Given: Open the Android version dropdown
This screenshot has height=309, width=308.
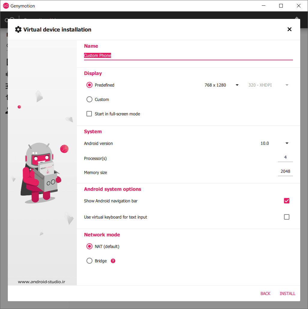Looking at the screenshot, I should 287,143.
